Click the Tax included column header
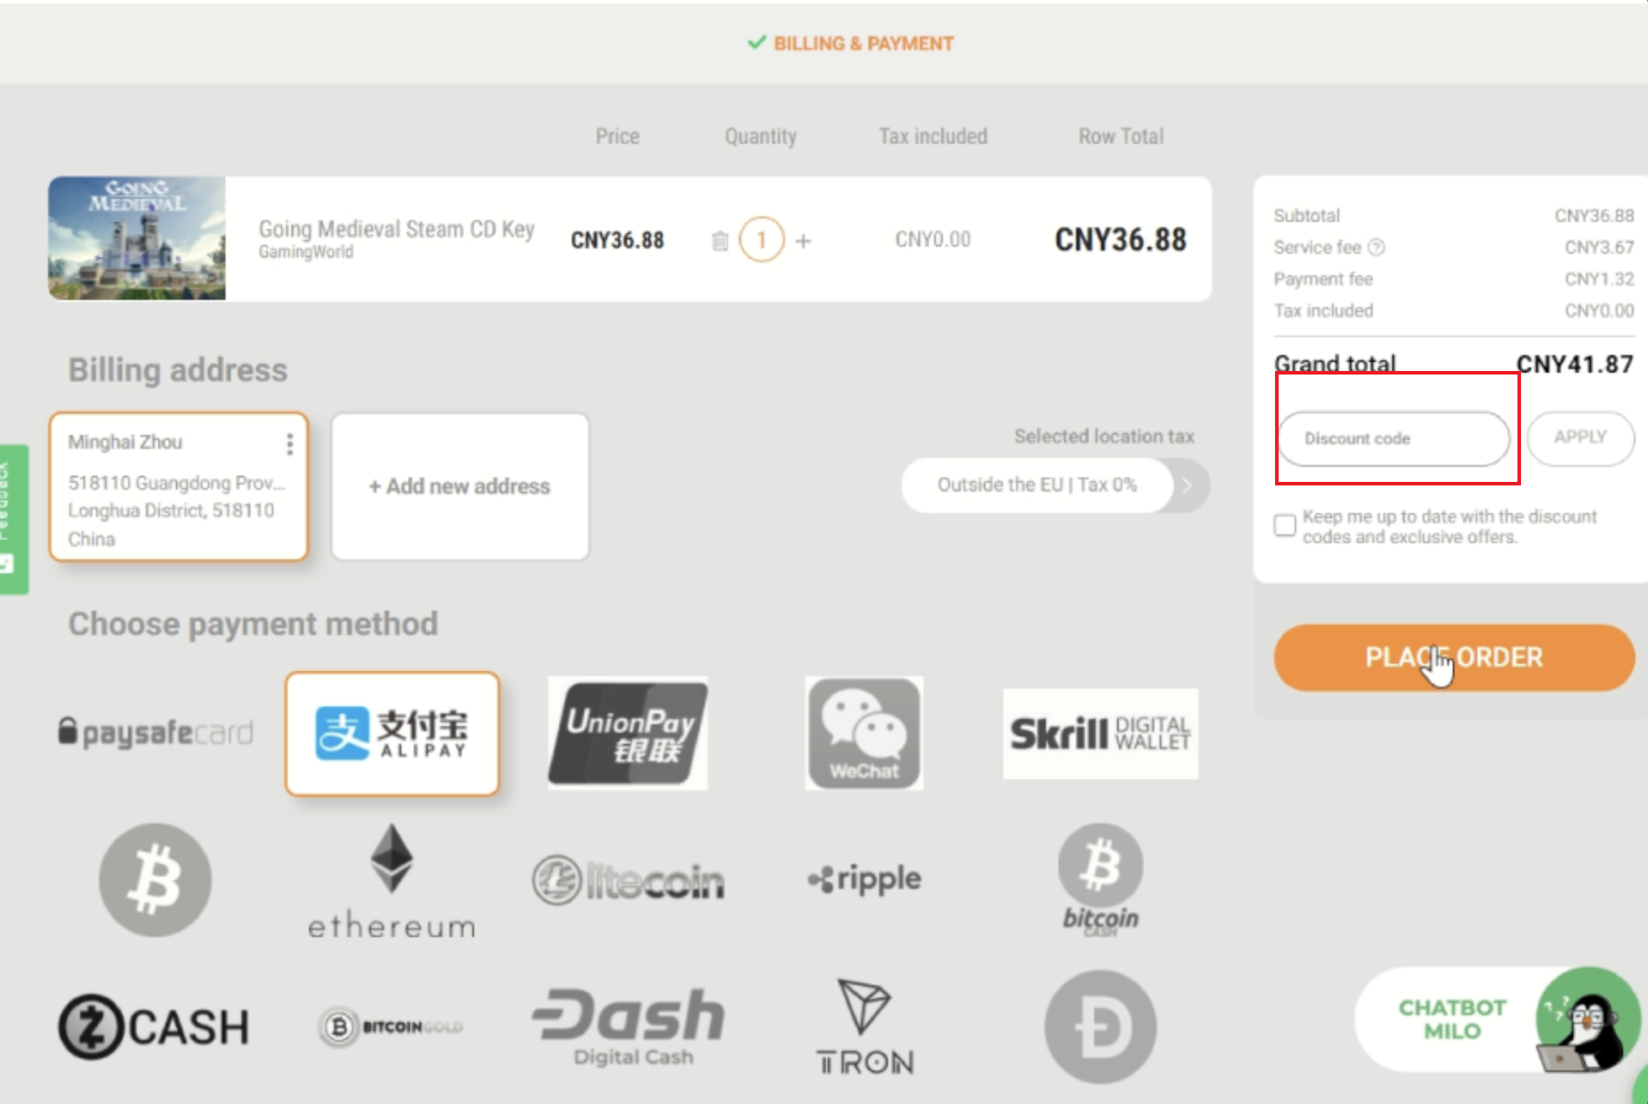 (x=933, y=136)
